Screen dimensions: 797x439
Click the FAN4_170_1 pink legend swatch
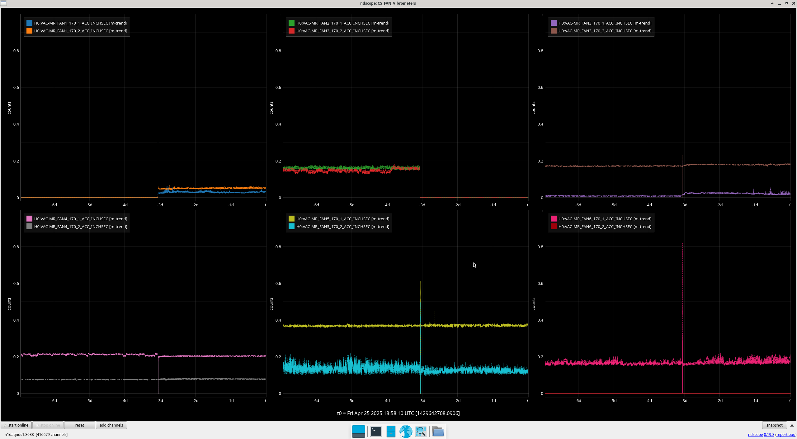pyautogui.click(x=29, y=219)
